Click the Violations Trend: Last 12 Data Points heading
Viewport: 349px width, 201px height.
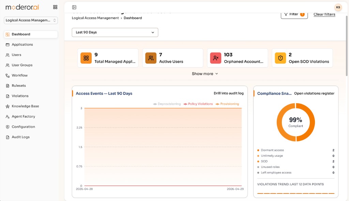click(290, 184)
